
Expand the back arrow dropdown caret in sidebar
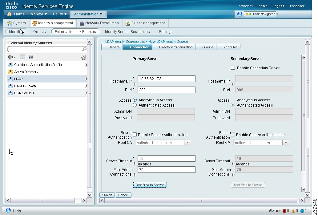click(14, 58)
